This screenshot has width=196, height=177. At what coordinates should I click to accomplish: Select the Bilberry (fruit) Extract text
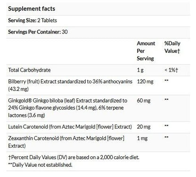click(70, 85)
